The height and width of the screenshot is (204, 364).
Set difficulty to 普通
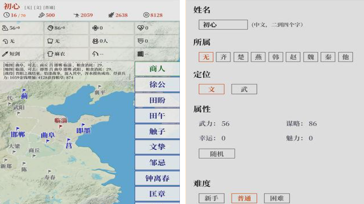[x=244, y=198]
